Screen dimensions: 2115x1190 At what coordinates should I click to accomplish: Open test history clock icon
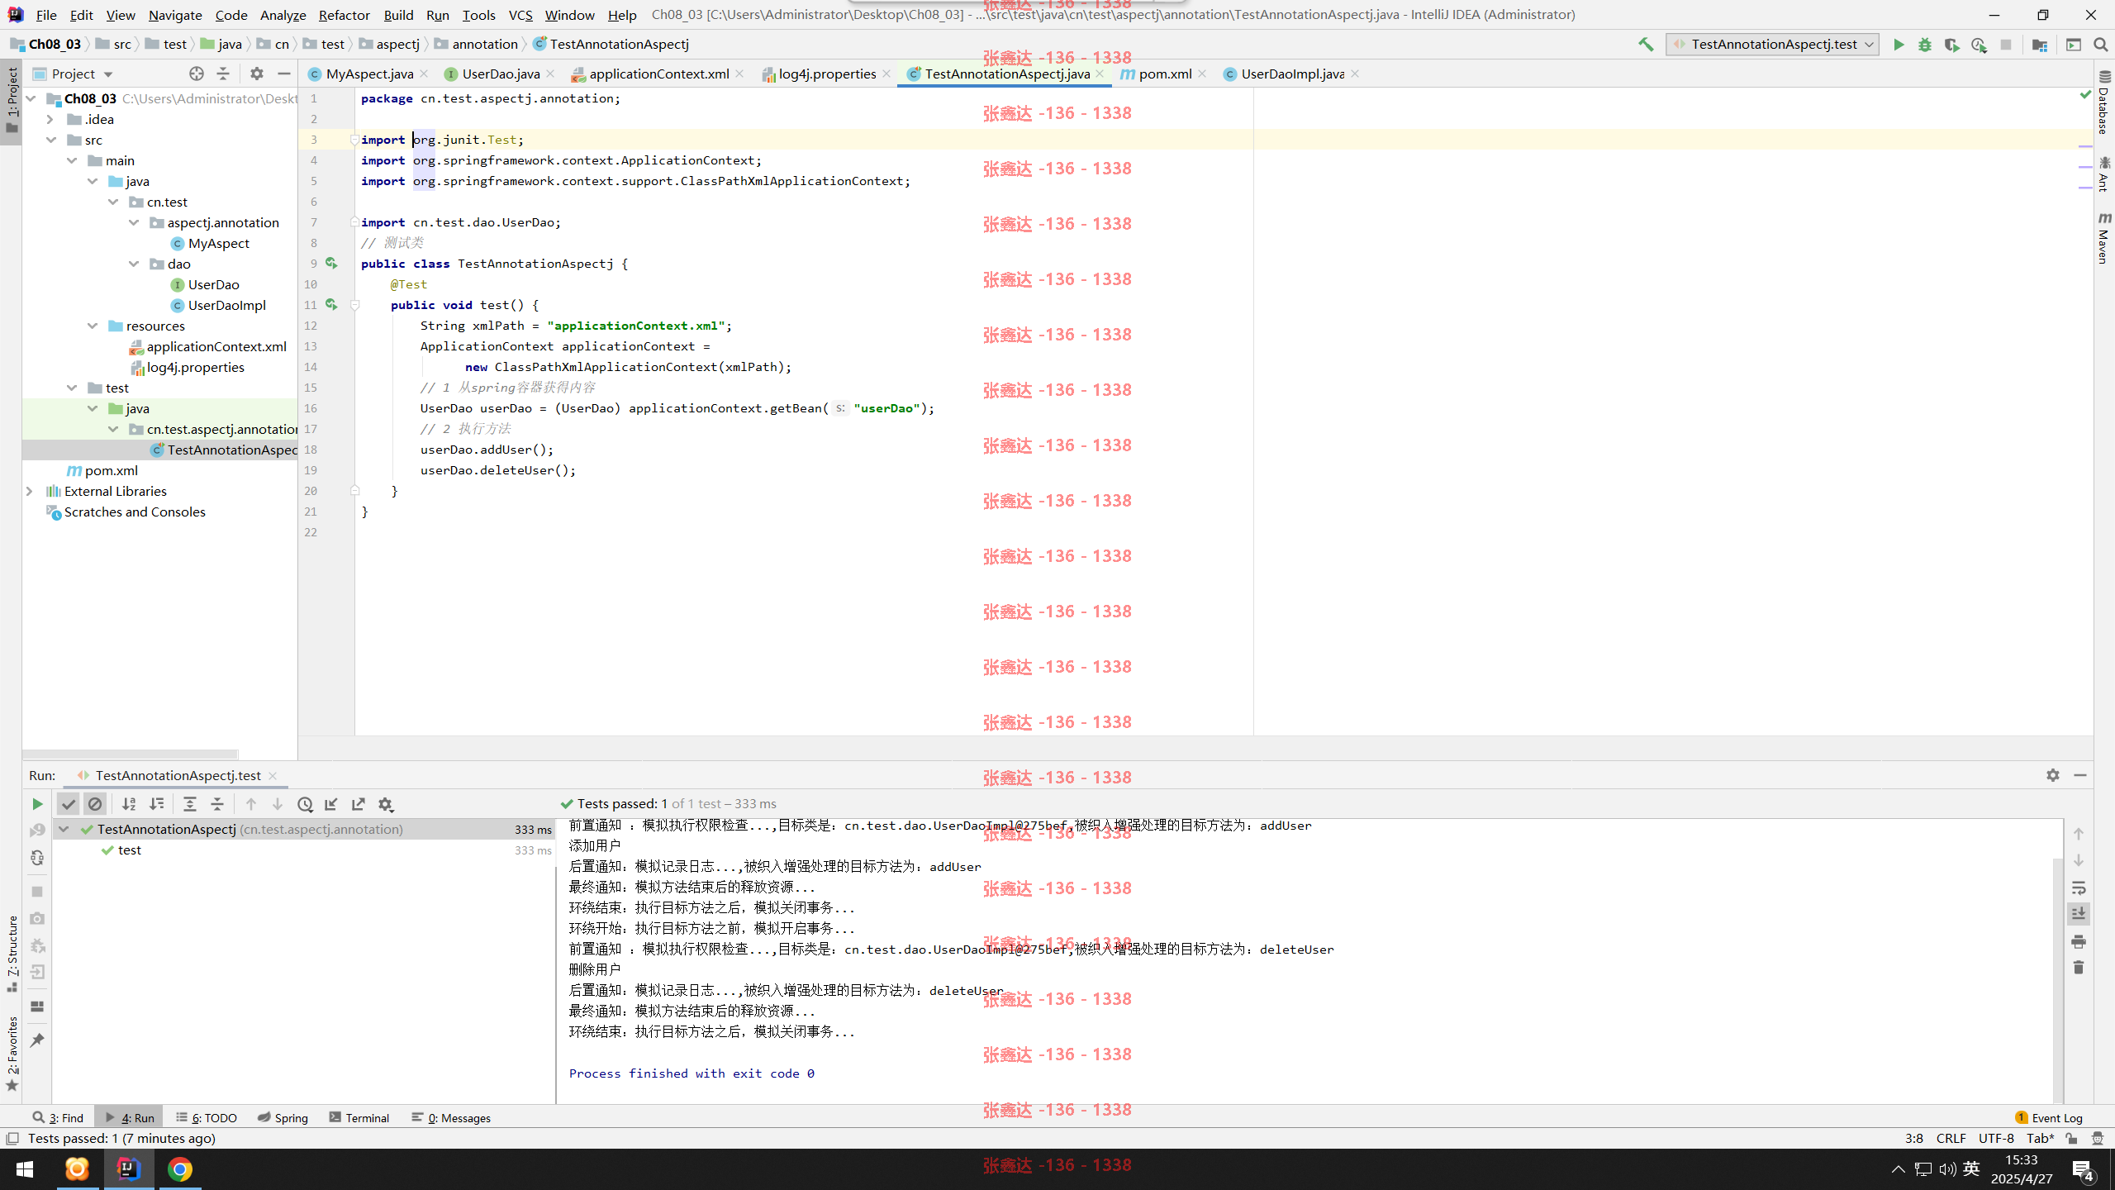point(305,804)
